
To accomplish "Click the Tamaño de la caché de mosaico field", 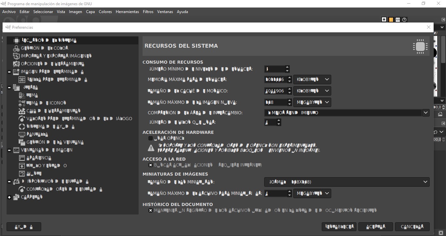I will [x=275, y=91].
